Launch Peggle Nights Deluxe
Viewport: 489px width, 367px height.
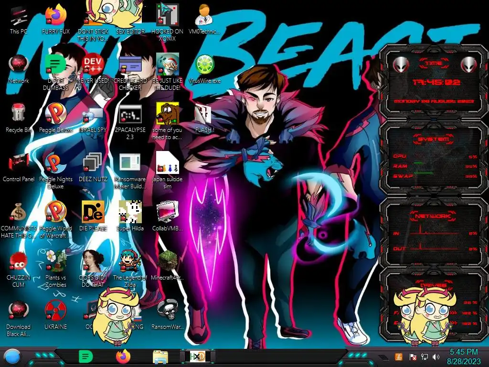click(56, 171)
